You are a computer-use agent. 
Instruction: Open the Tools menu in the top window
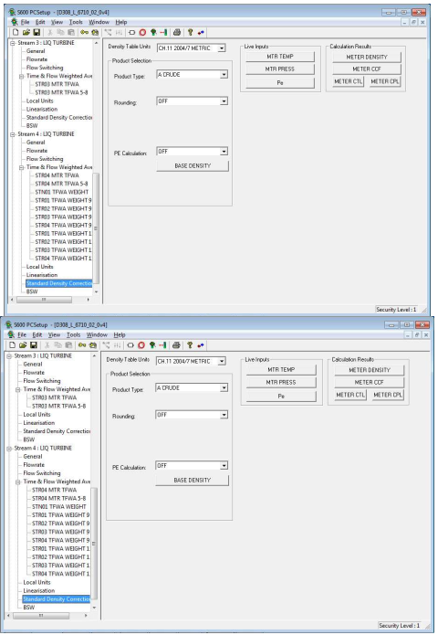(76, 22)
